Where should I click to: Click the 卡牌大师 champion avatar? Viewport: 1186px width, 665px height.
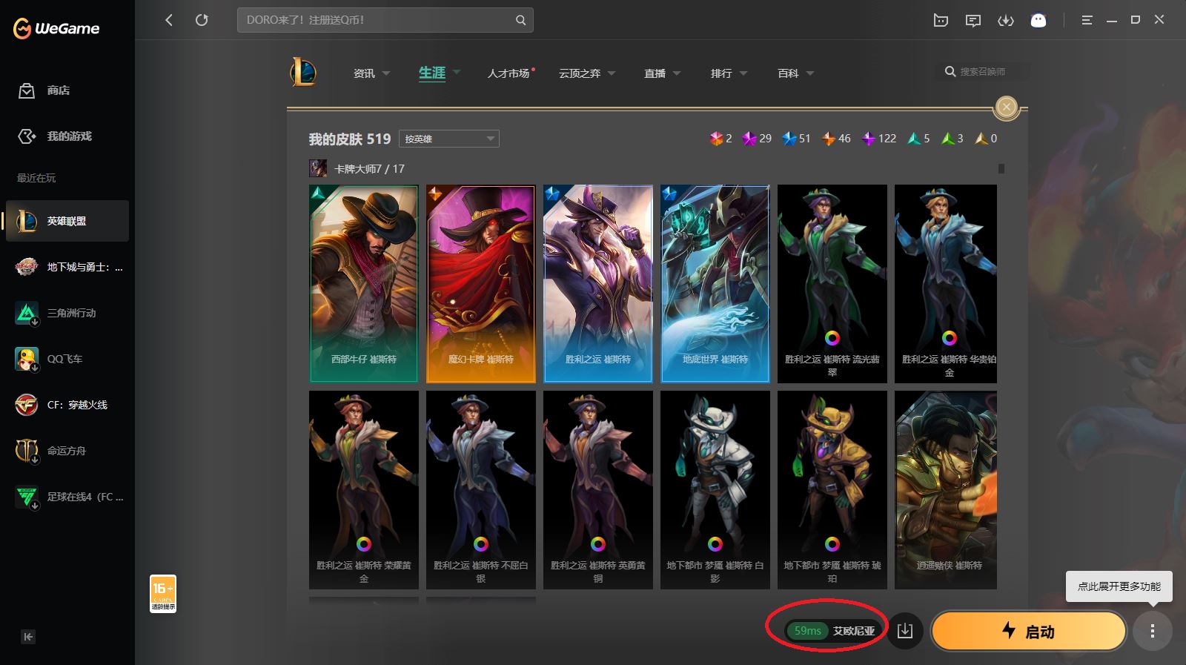click(318, 168)
